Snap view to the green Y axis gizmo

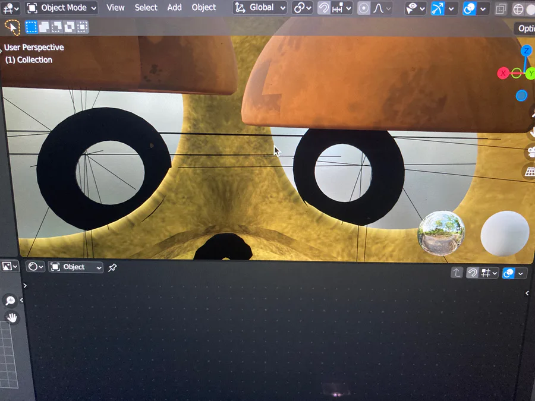tap(530, 74)
